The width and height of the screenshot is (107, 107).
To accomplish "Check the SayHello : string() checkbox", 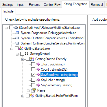I will click(33, 80).
